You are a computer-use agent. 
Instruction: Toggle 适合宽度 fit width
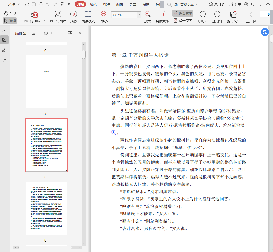coord(183,13)
